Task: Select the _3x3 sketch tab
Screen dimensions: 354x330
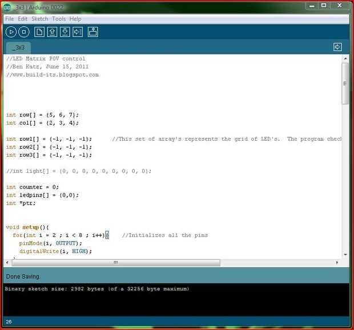Action: click(x=18, y=47)
